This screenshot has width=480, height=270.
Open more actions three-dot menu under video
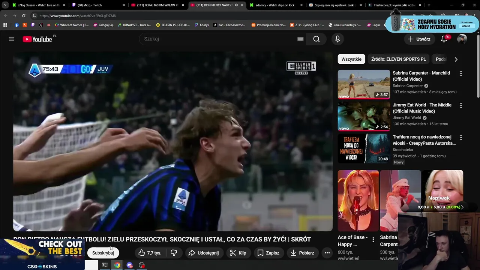tap(327, 253)
